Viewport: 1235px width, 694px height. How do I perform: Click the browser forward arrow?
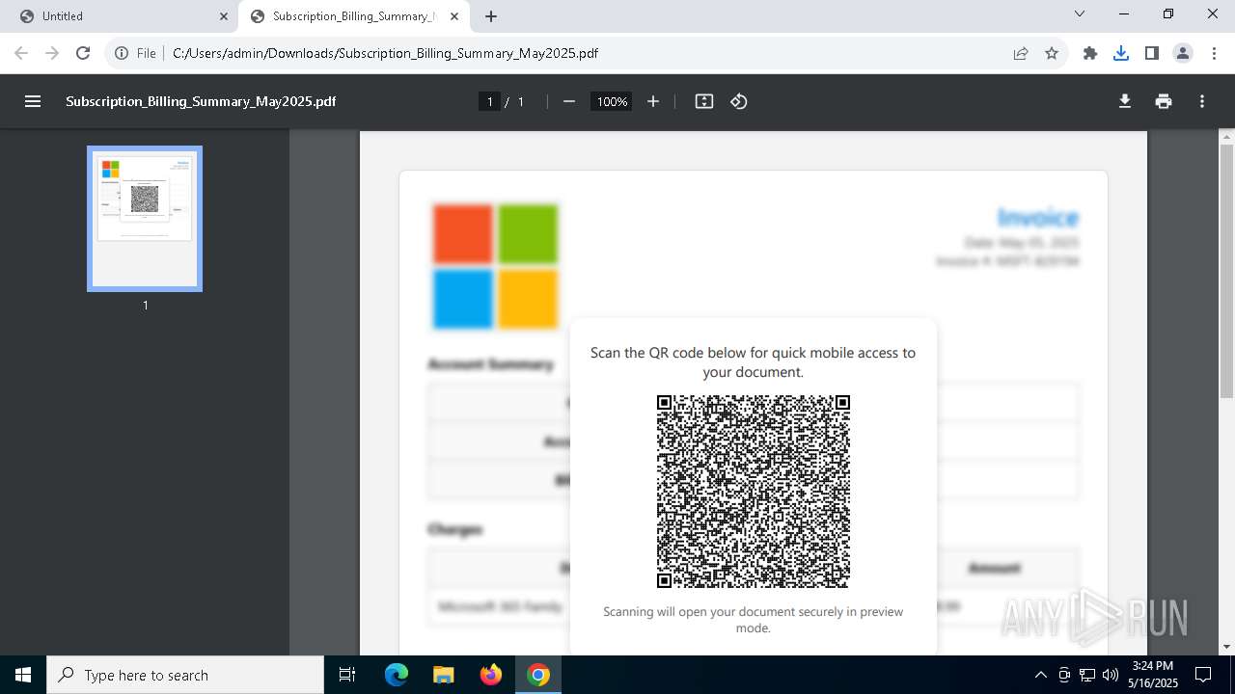[x=52, y=53]
